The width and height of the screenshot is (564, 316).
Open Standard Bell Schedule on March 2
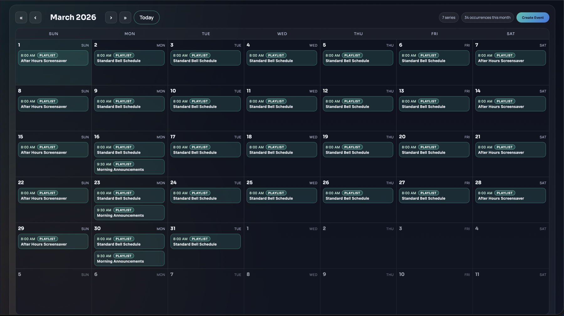pyautogui.click(x=129, y=58)
